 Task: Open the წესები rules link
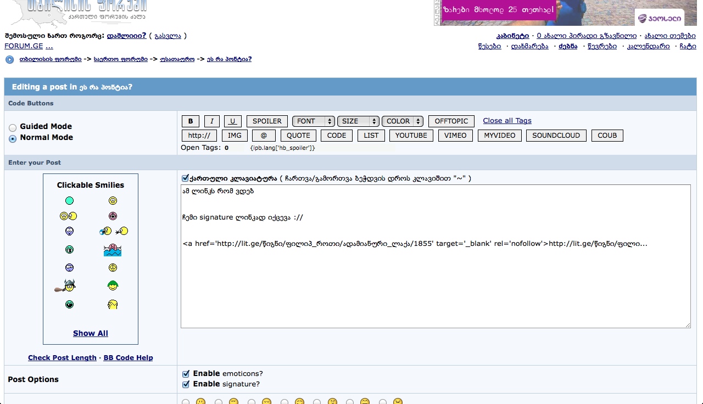tap(489, 46)
